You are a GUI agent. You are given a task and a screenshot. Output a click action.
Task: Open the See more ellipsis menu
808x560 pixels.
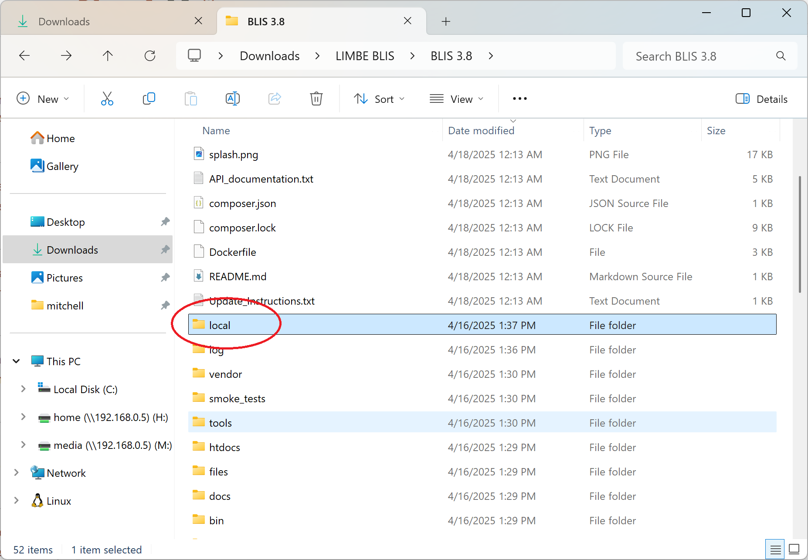[x=520, y=99]
